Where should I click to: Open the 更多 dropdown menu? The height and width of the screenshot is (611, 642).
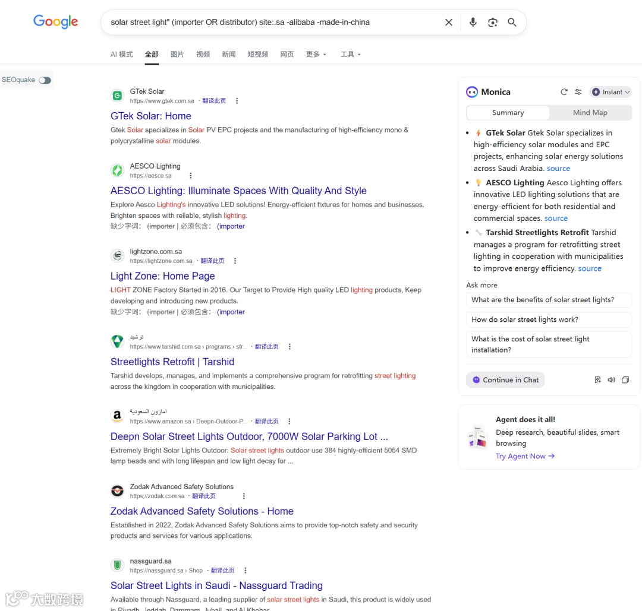point(316,55)
